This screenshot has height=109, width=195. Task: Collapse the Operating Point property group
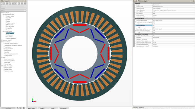pos(134,19)
